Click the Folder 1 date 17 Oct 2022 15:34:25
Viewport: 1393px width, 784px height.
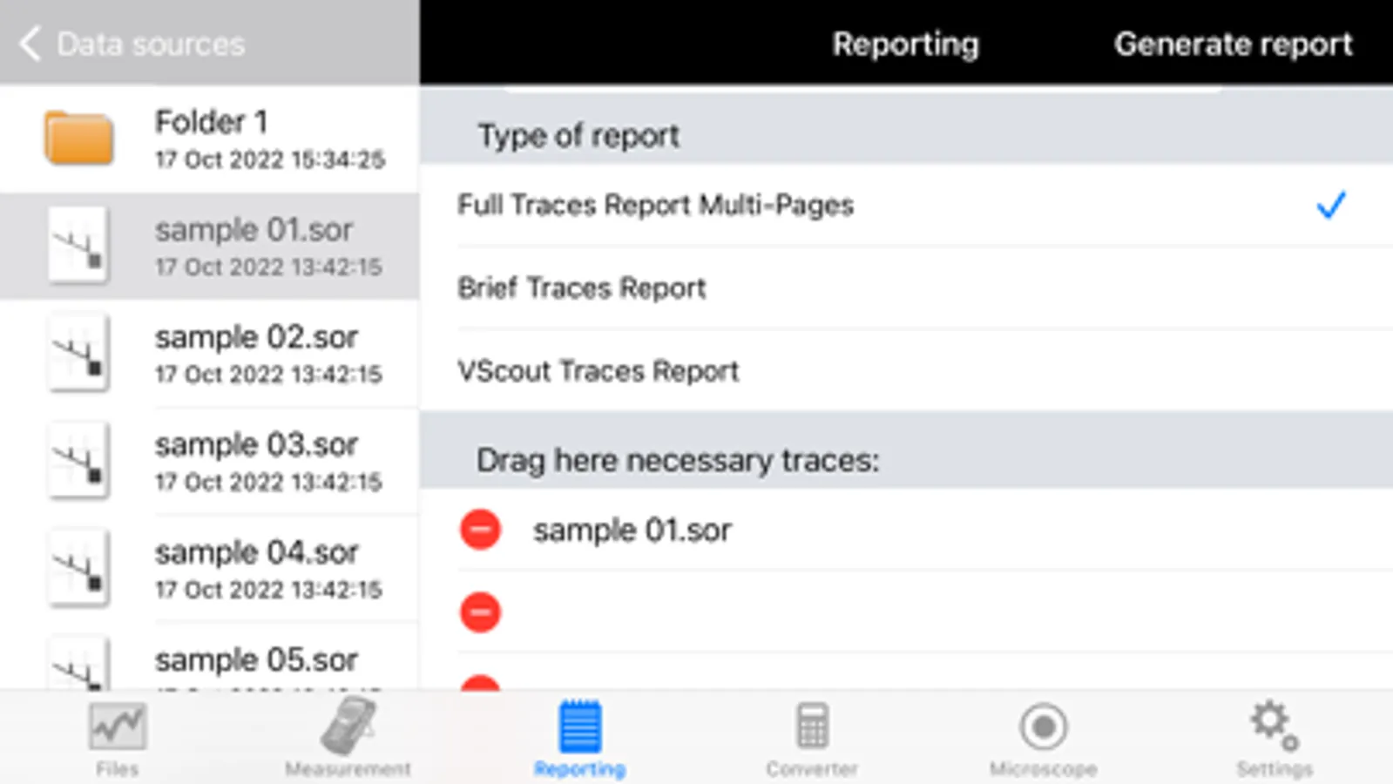[270, 160]
